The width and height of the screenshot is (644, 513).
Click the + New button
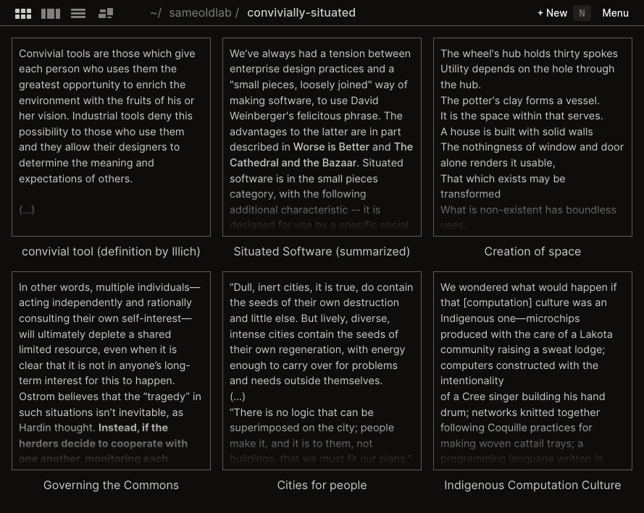coord(552,13)
